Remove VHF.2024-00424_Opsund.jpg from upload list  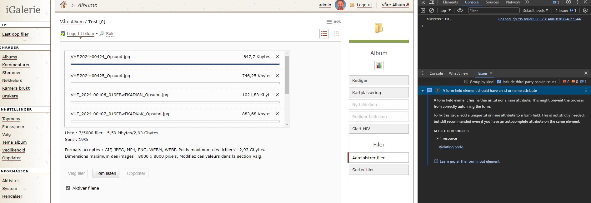point(277,57)
